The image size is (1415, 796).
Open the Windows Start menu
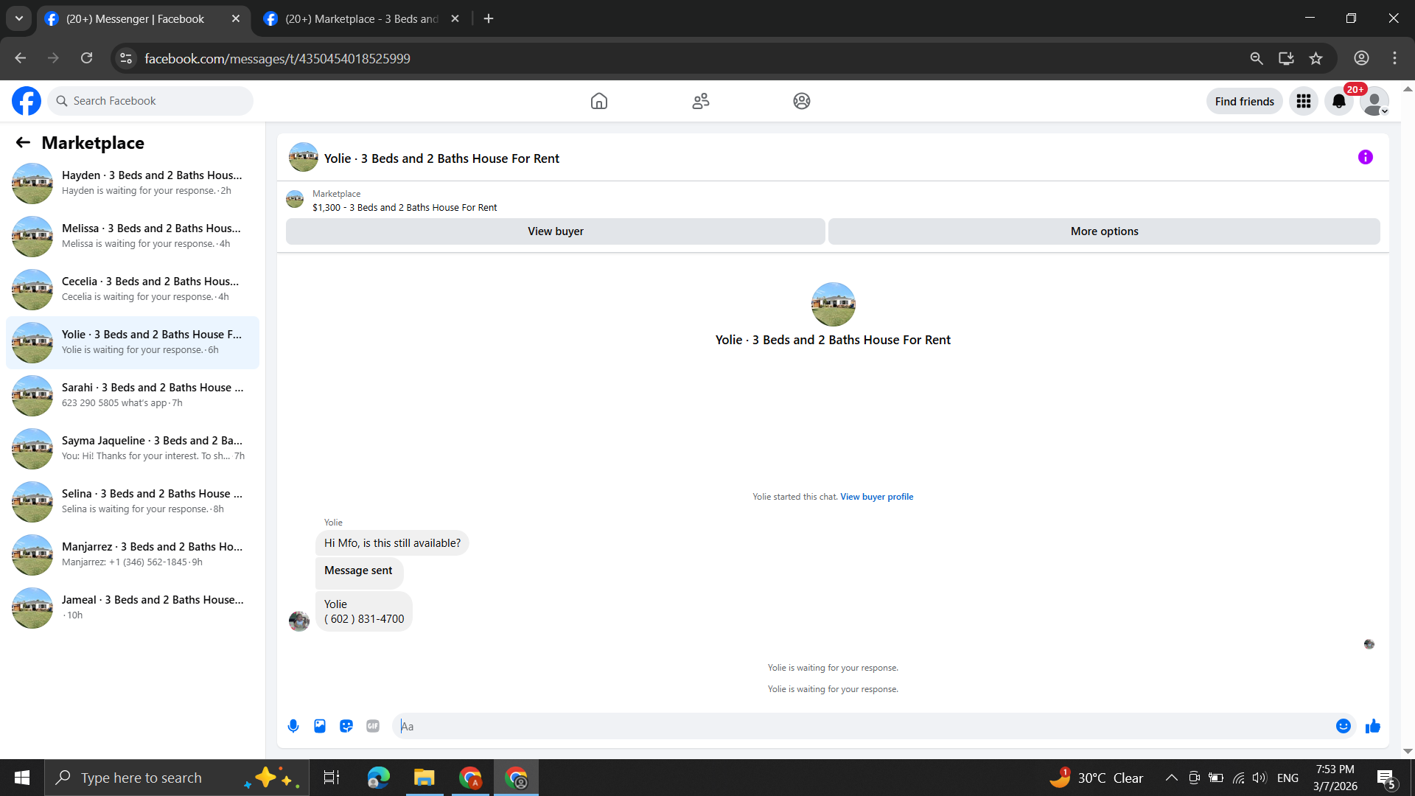[x=22, y=778]
